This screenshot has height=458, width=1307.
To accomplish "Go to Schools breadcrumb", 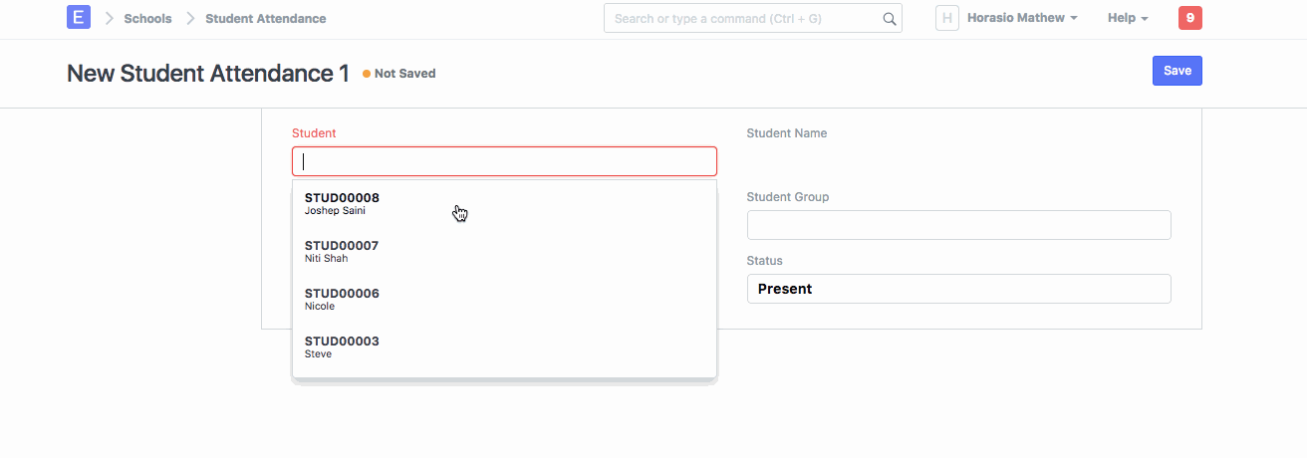I will click(x=147, y=19).
